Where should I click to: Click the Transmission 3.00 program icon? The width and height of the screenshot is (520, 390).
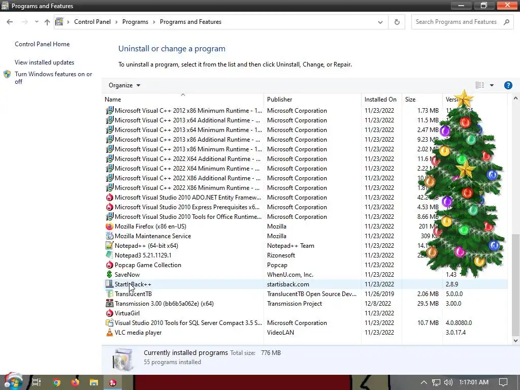pos(109,304)
